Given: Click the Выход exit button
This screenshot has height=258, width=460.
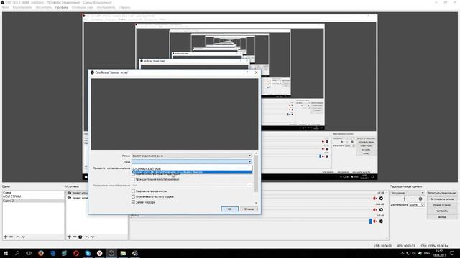Looking at the screenshot, I should (442, 217).
